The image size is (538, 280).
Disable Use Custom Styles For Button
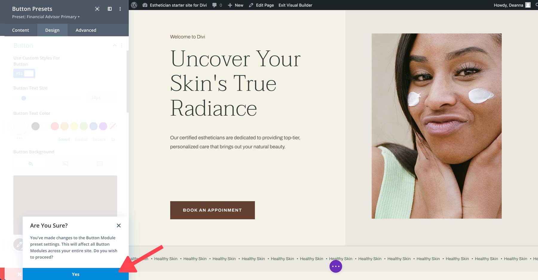click(x=24, y=73)
